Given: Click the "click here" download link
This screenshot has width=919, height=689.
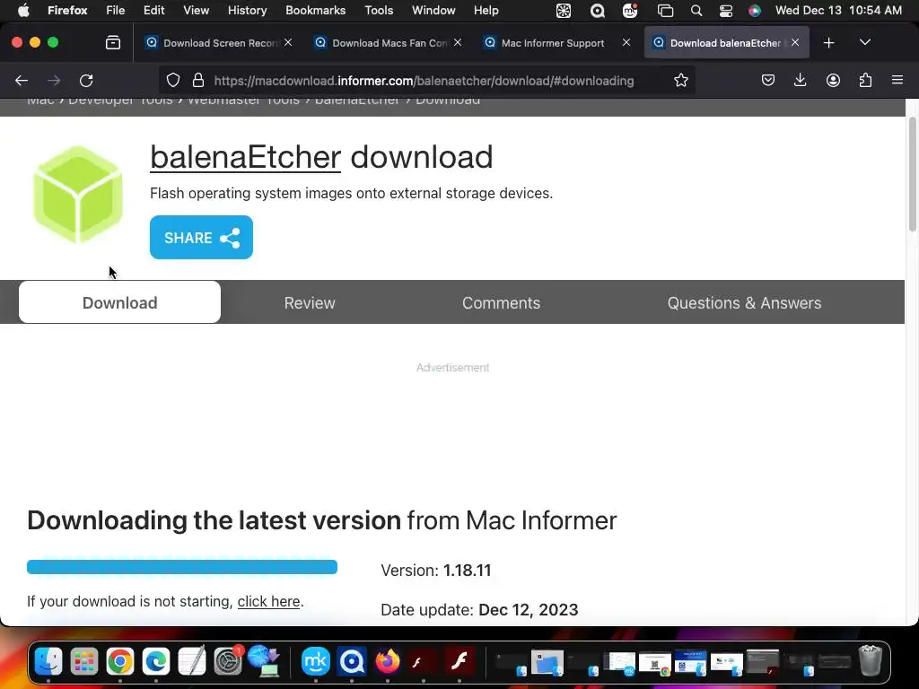Looking at the screenshot, I should [268, 602].
